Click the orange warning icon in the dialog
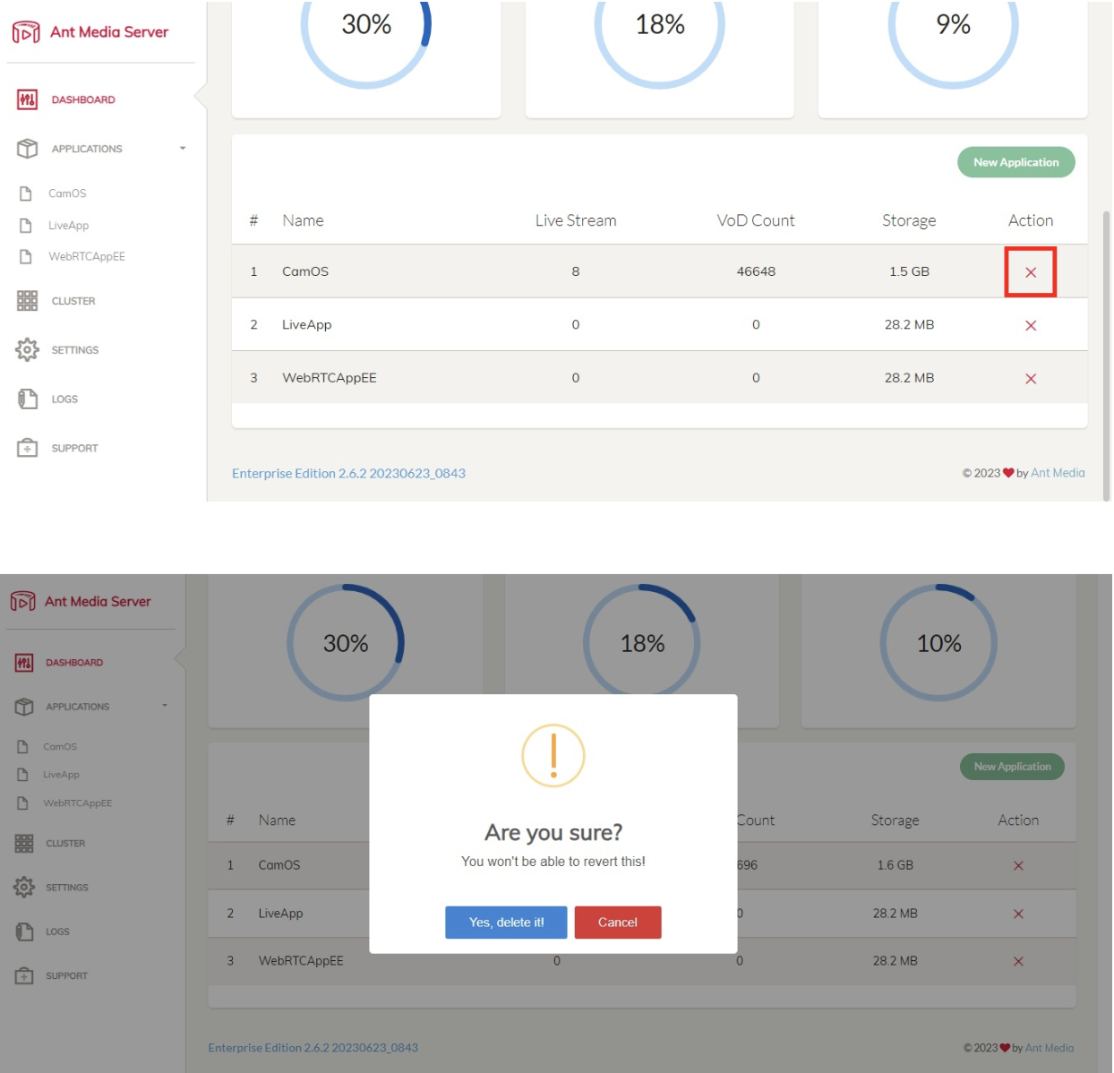 point(553,756)
